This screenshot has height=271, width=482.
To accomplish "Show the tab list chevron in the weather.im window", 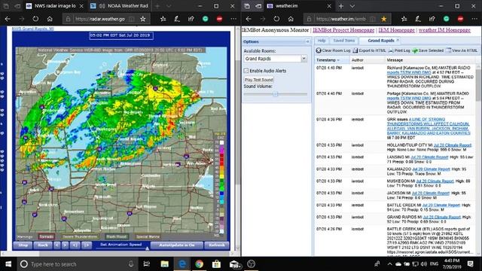I will (x=352, y=6).
